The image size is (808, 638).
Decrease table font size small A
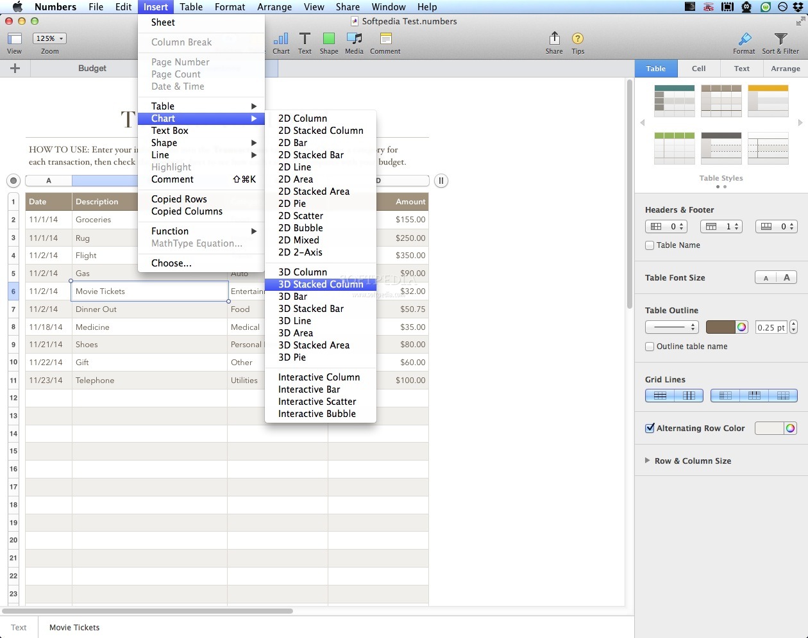(x=766, y=277)
